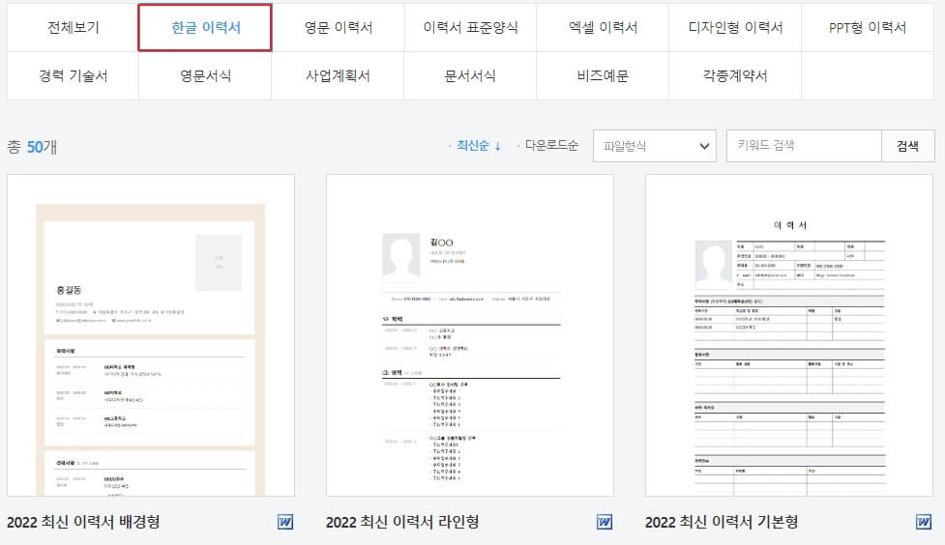Select the 엑셀 이력서 tab
The width and height of the screenshot is (945, 545).
(x=603, y=28)
